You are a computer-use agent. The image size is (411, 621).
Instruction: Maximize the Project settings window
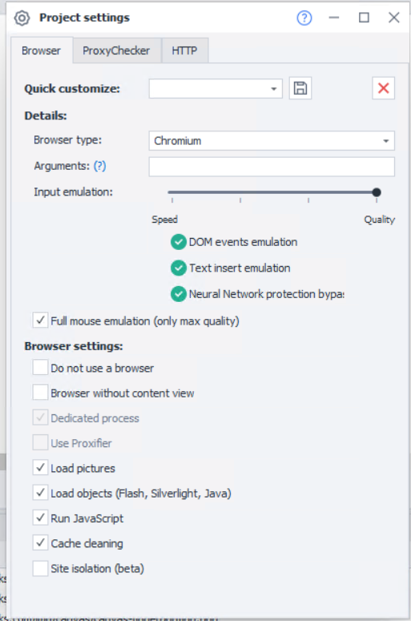pyautogui.click(x=364, y=18)
